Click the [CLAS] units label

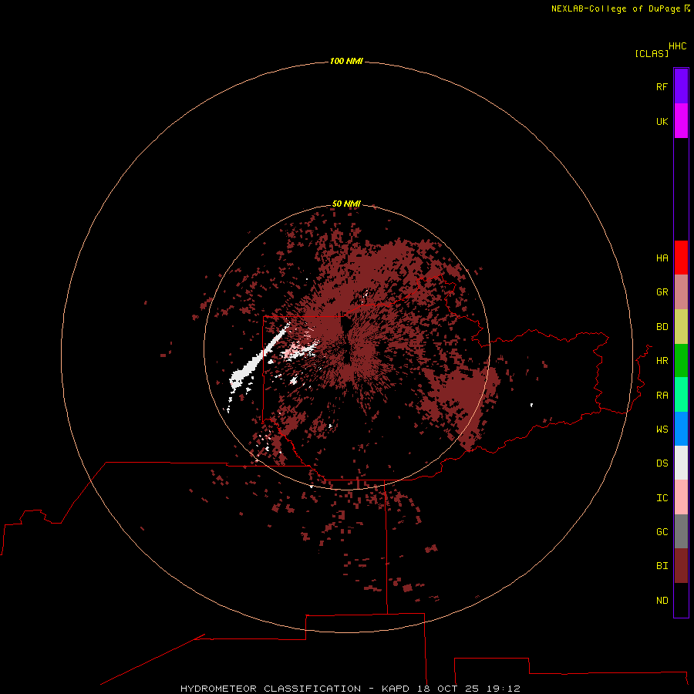click(x=651, y=53)
